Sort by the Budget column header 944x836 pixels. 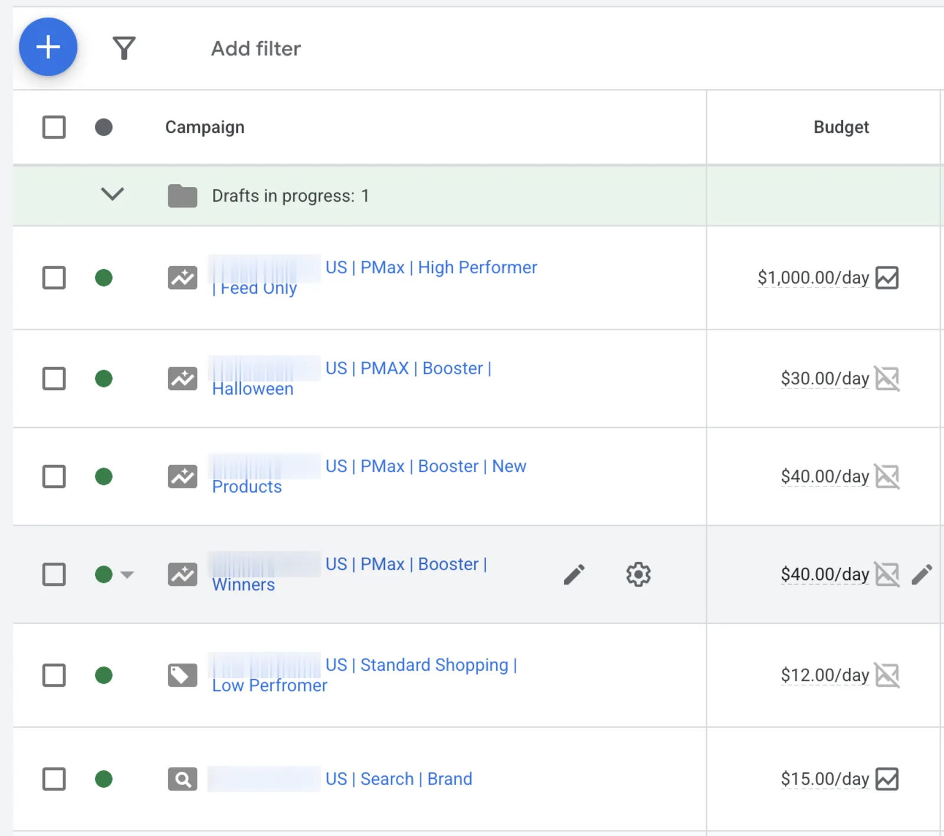tap(841, 127)
